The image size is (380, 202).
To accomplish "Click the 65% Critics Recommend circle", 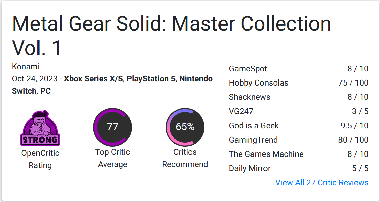I will (185, 127).
